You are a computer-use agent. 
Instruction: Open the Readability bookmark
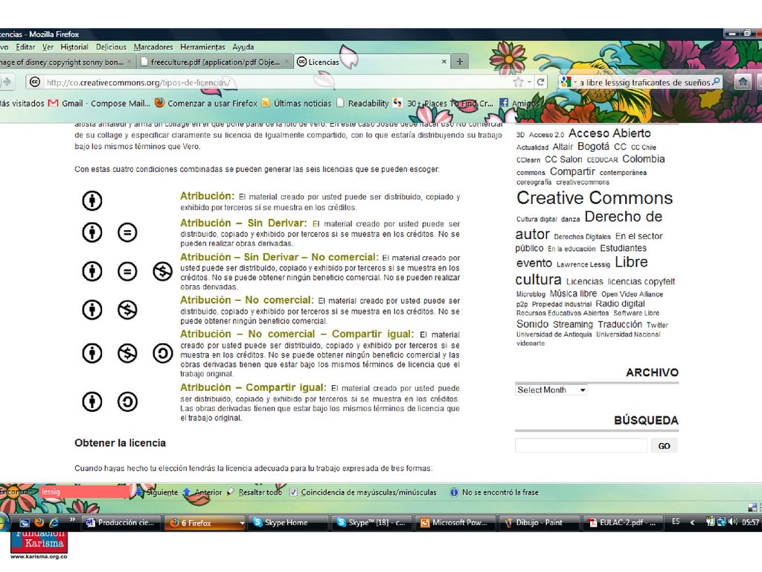point(362,103)
